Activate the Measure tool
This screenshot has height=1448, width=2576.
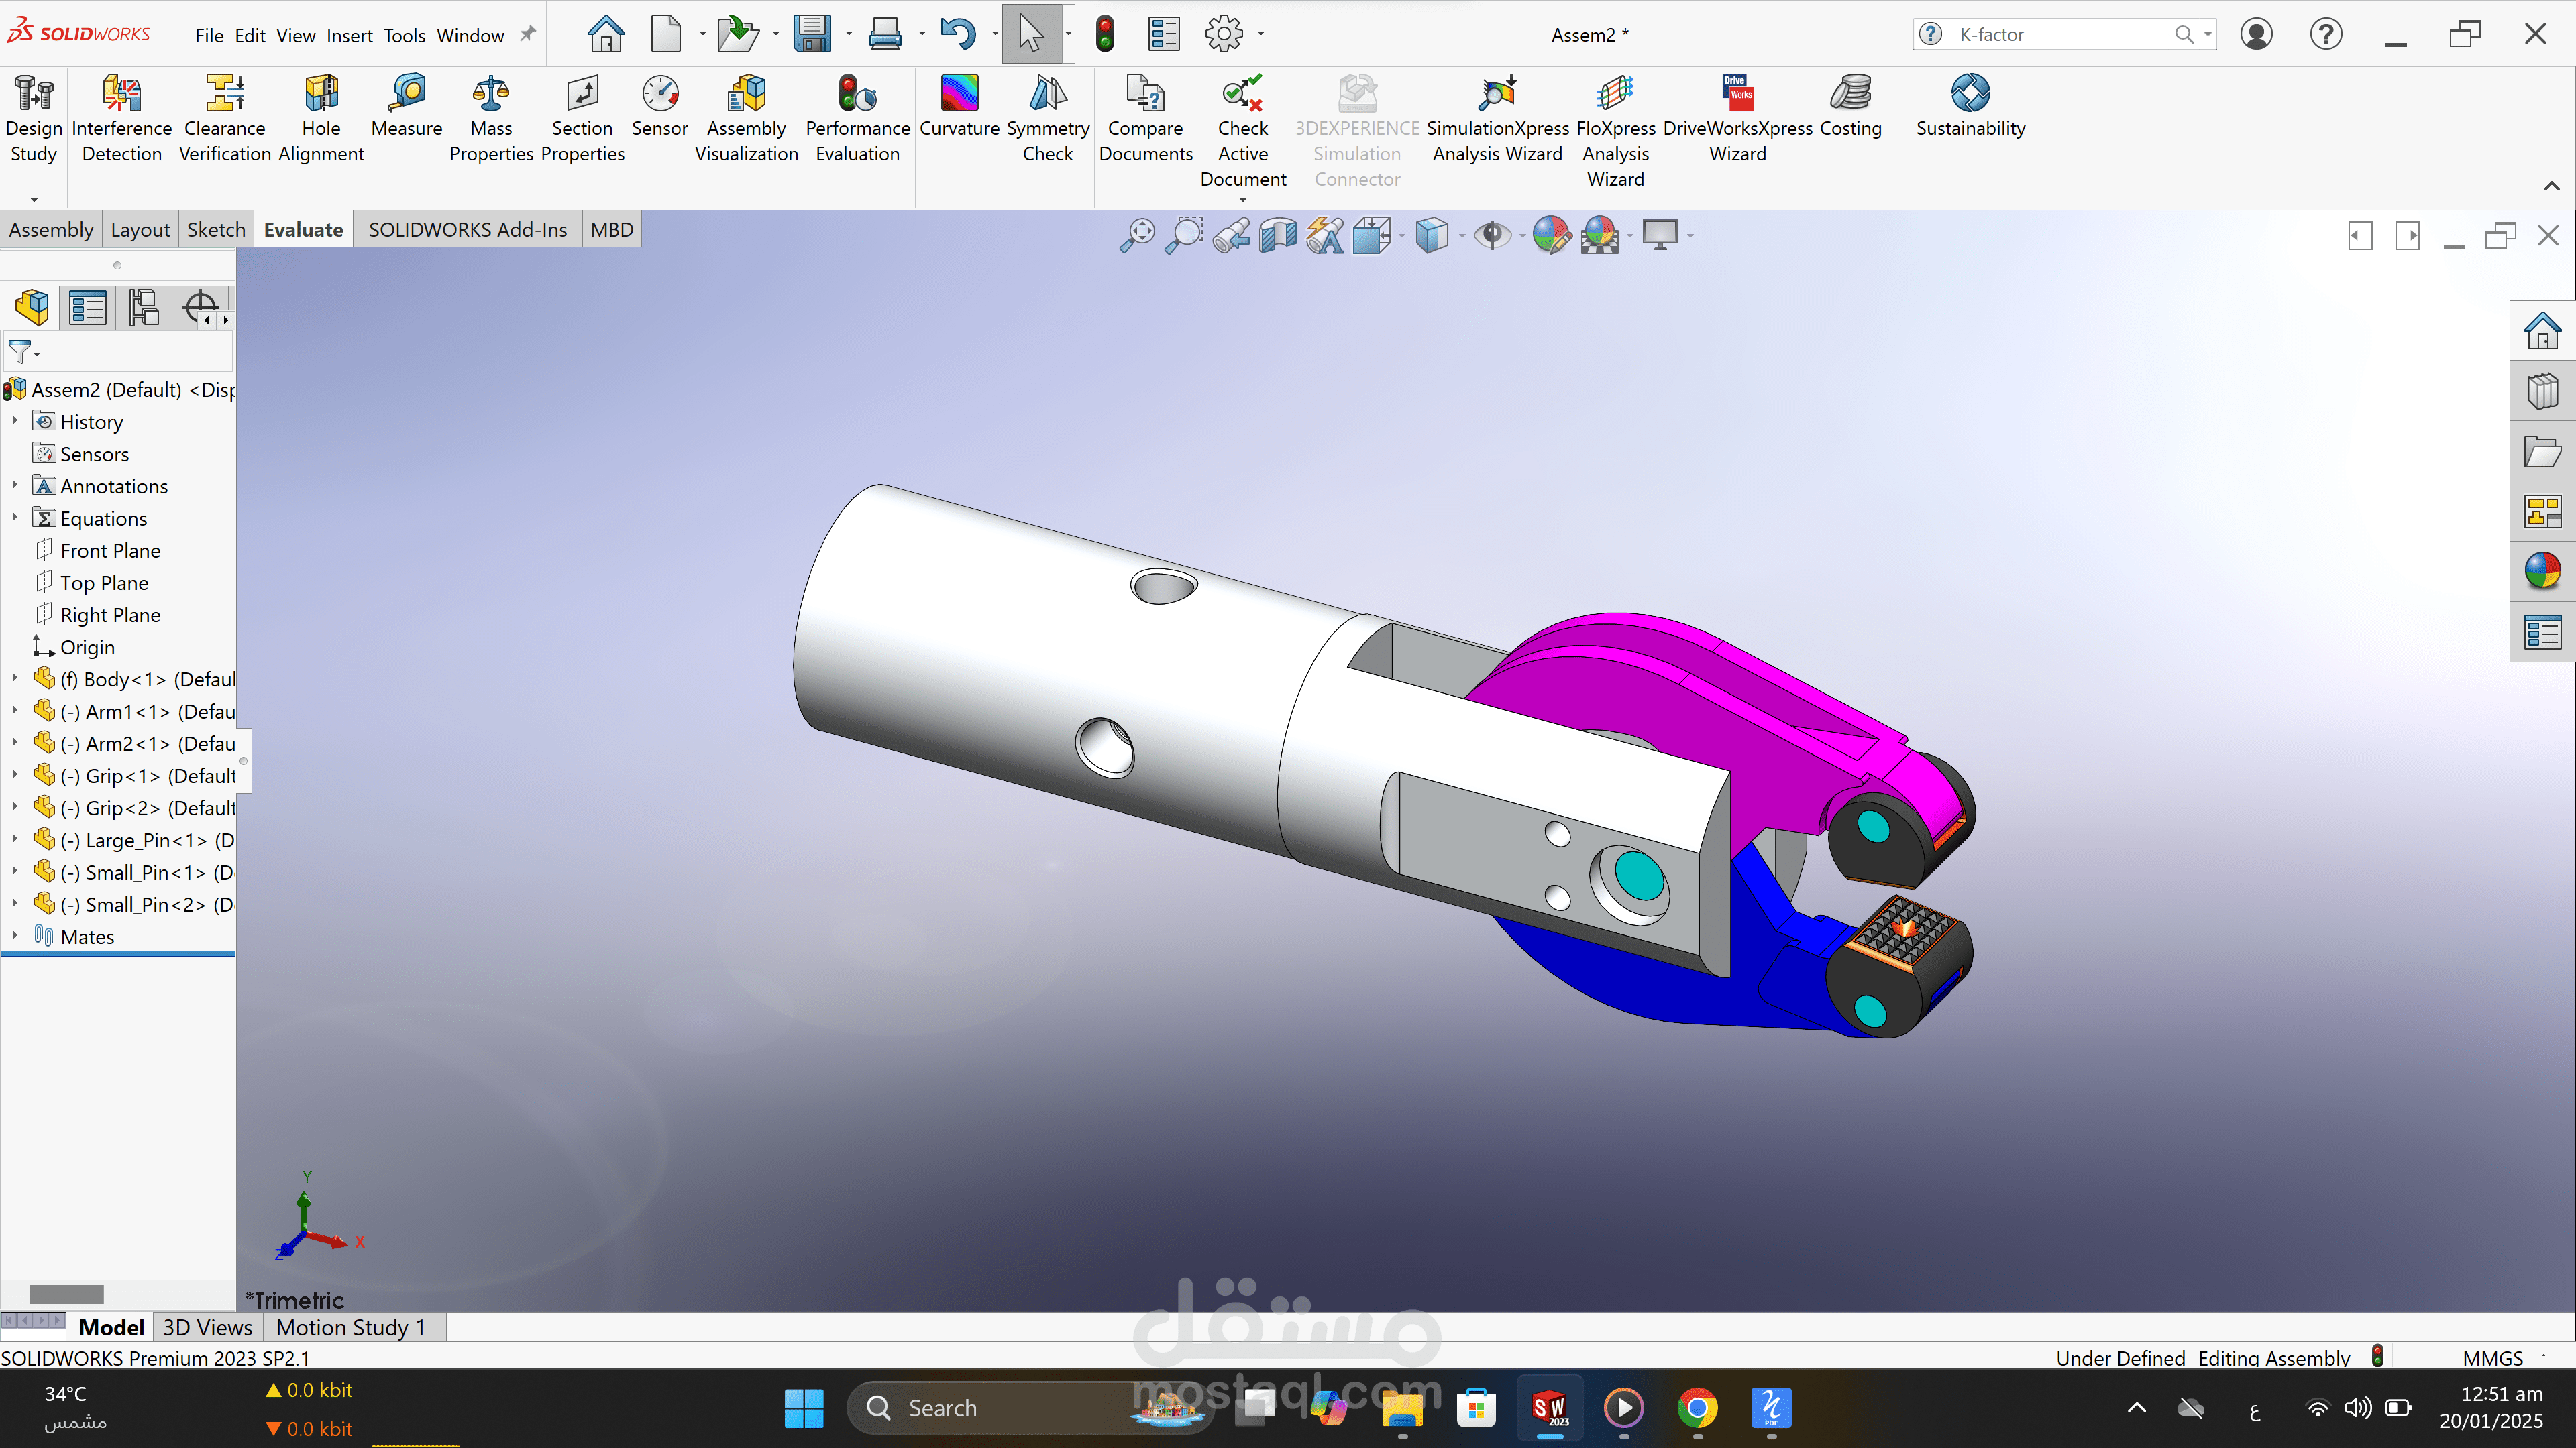pyautogui.click(x=406, y=106)
